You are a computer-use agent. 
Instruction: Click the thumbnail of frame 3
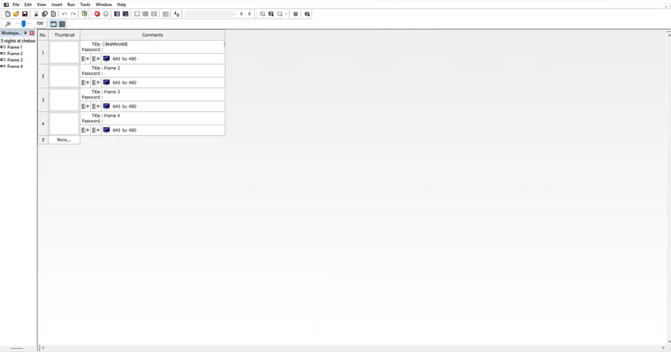tap(64, 100)
